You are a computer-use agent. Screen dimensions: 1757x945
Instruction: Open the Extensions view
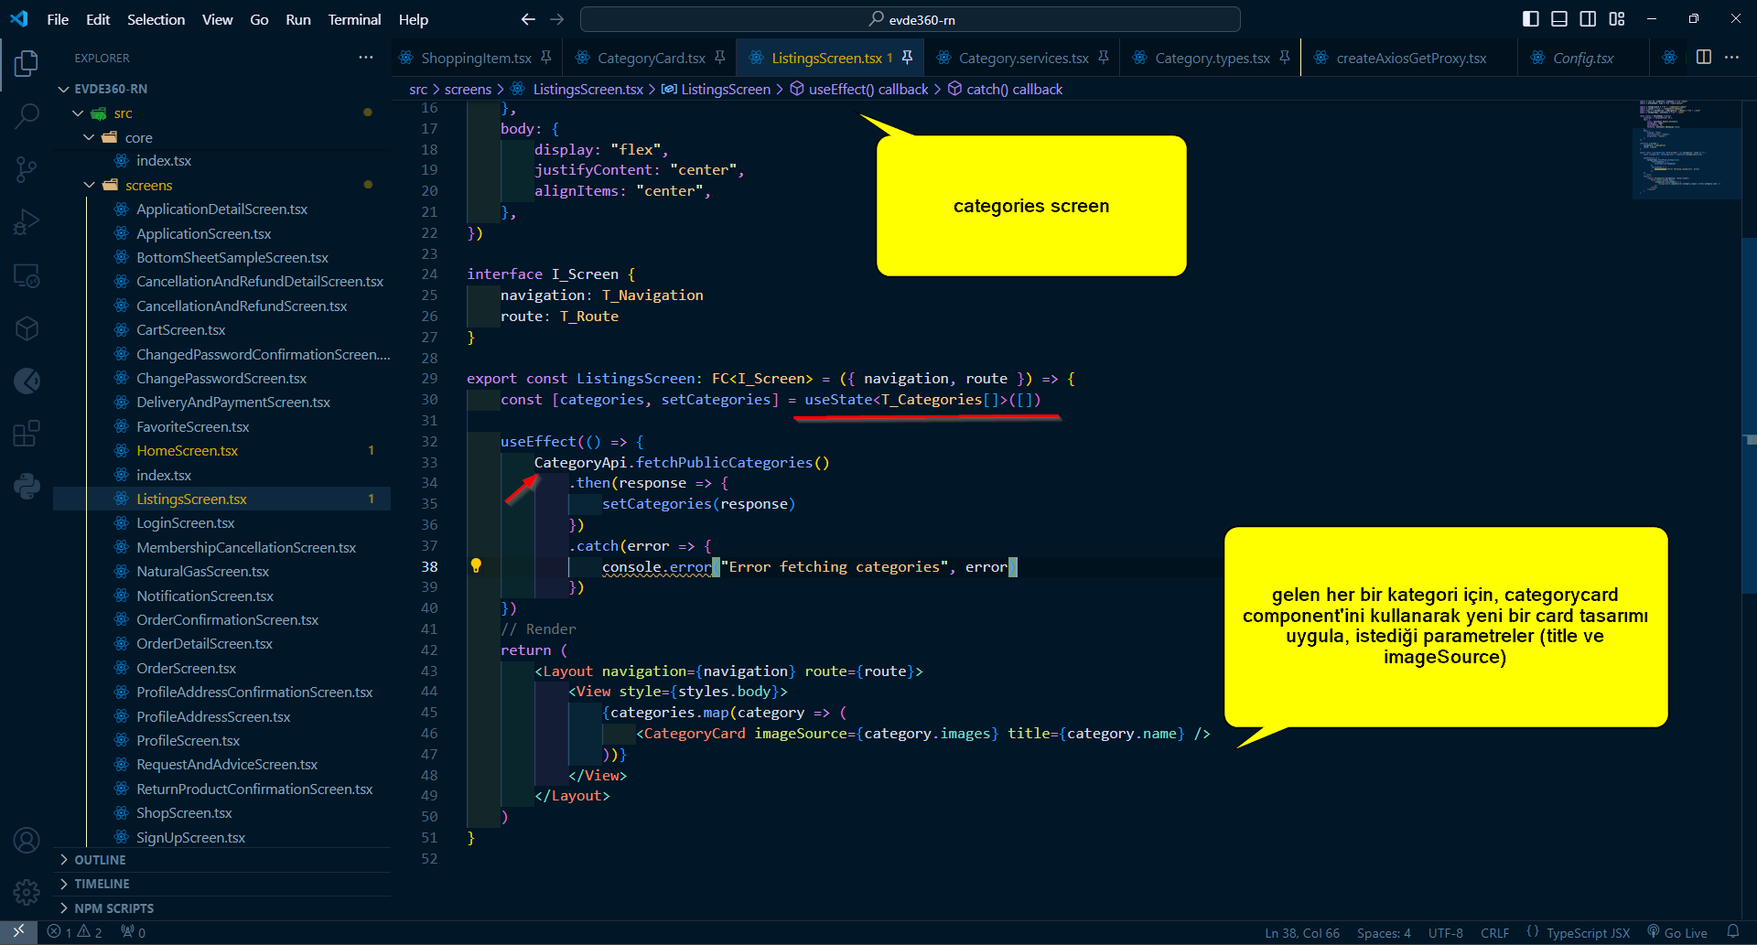27,433
